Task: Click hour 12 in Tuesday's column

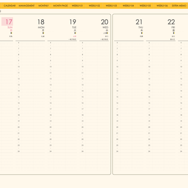Action: 51,79
